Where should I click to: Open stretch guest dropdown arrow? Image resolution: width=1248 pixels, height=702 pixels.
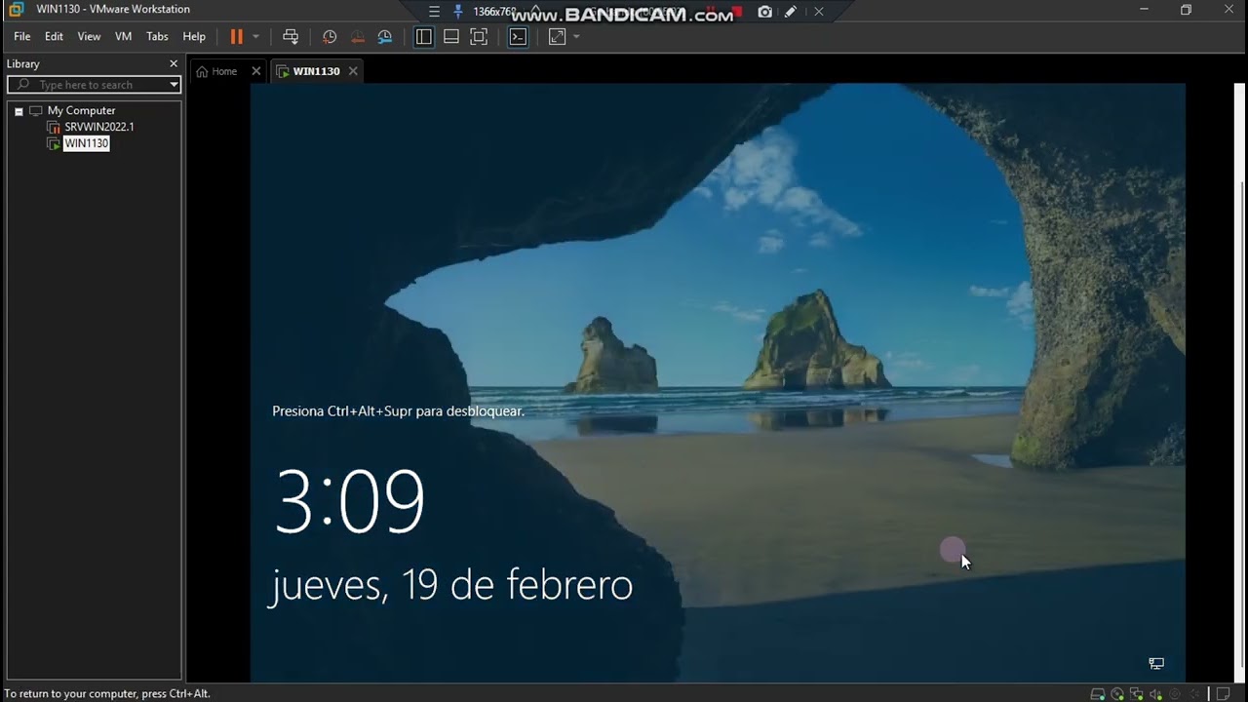coord(576,36)
